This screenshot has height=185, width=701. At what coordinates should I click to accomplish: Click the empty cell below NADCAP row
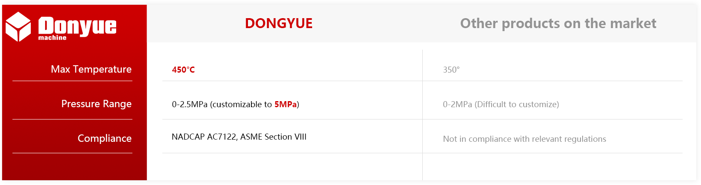[x=292, y=167]
